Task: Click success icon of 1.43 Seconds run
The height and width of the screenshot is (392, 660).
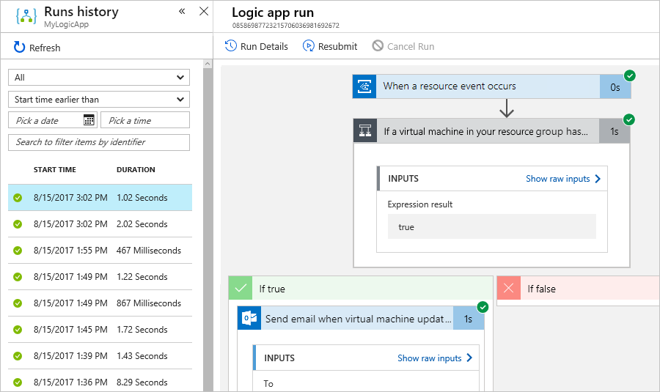Action: 18,356
